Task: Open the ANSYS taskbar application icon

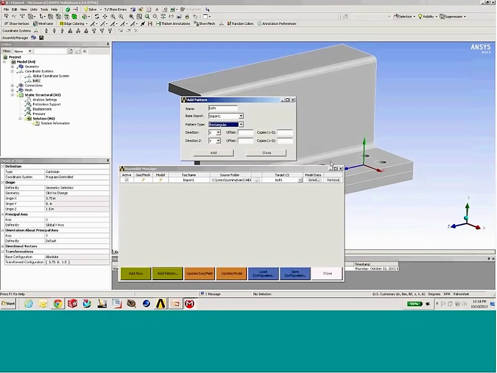Action: click(161, 304)
